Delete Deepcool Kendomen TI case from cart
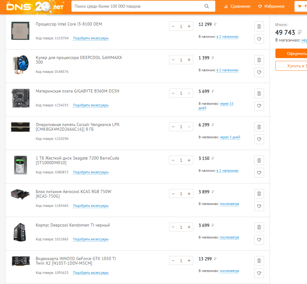Viewport: 307px width, 284px height. click(259, 227)
